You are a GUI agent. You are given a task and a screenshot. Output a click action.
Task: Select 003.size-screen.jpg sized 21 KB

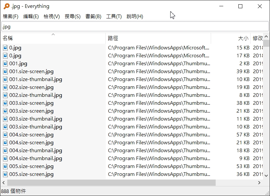[x=31, y=111]
